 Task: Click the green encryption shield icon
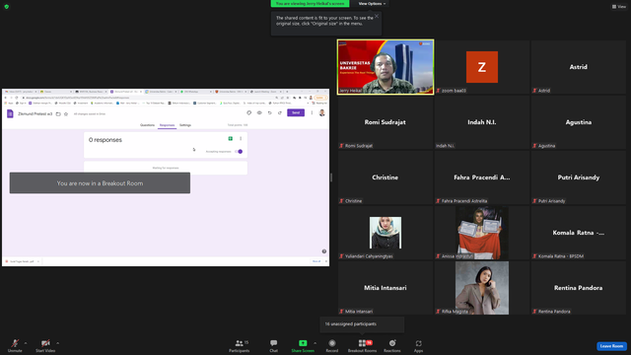[7, 7]
